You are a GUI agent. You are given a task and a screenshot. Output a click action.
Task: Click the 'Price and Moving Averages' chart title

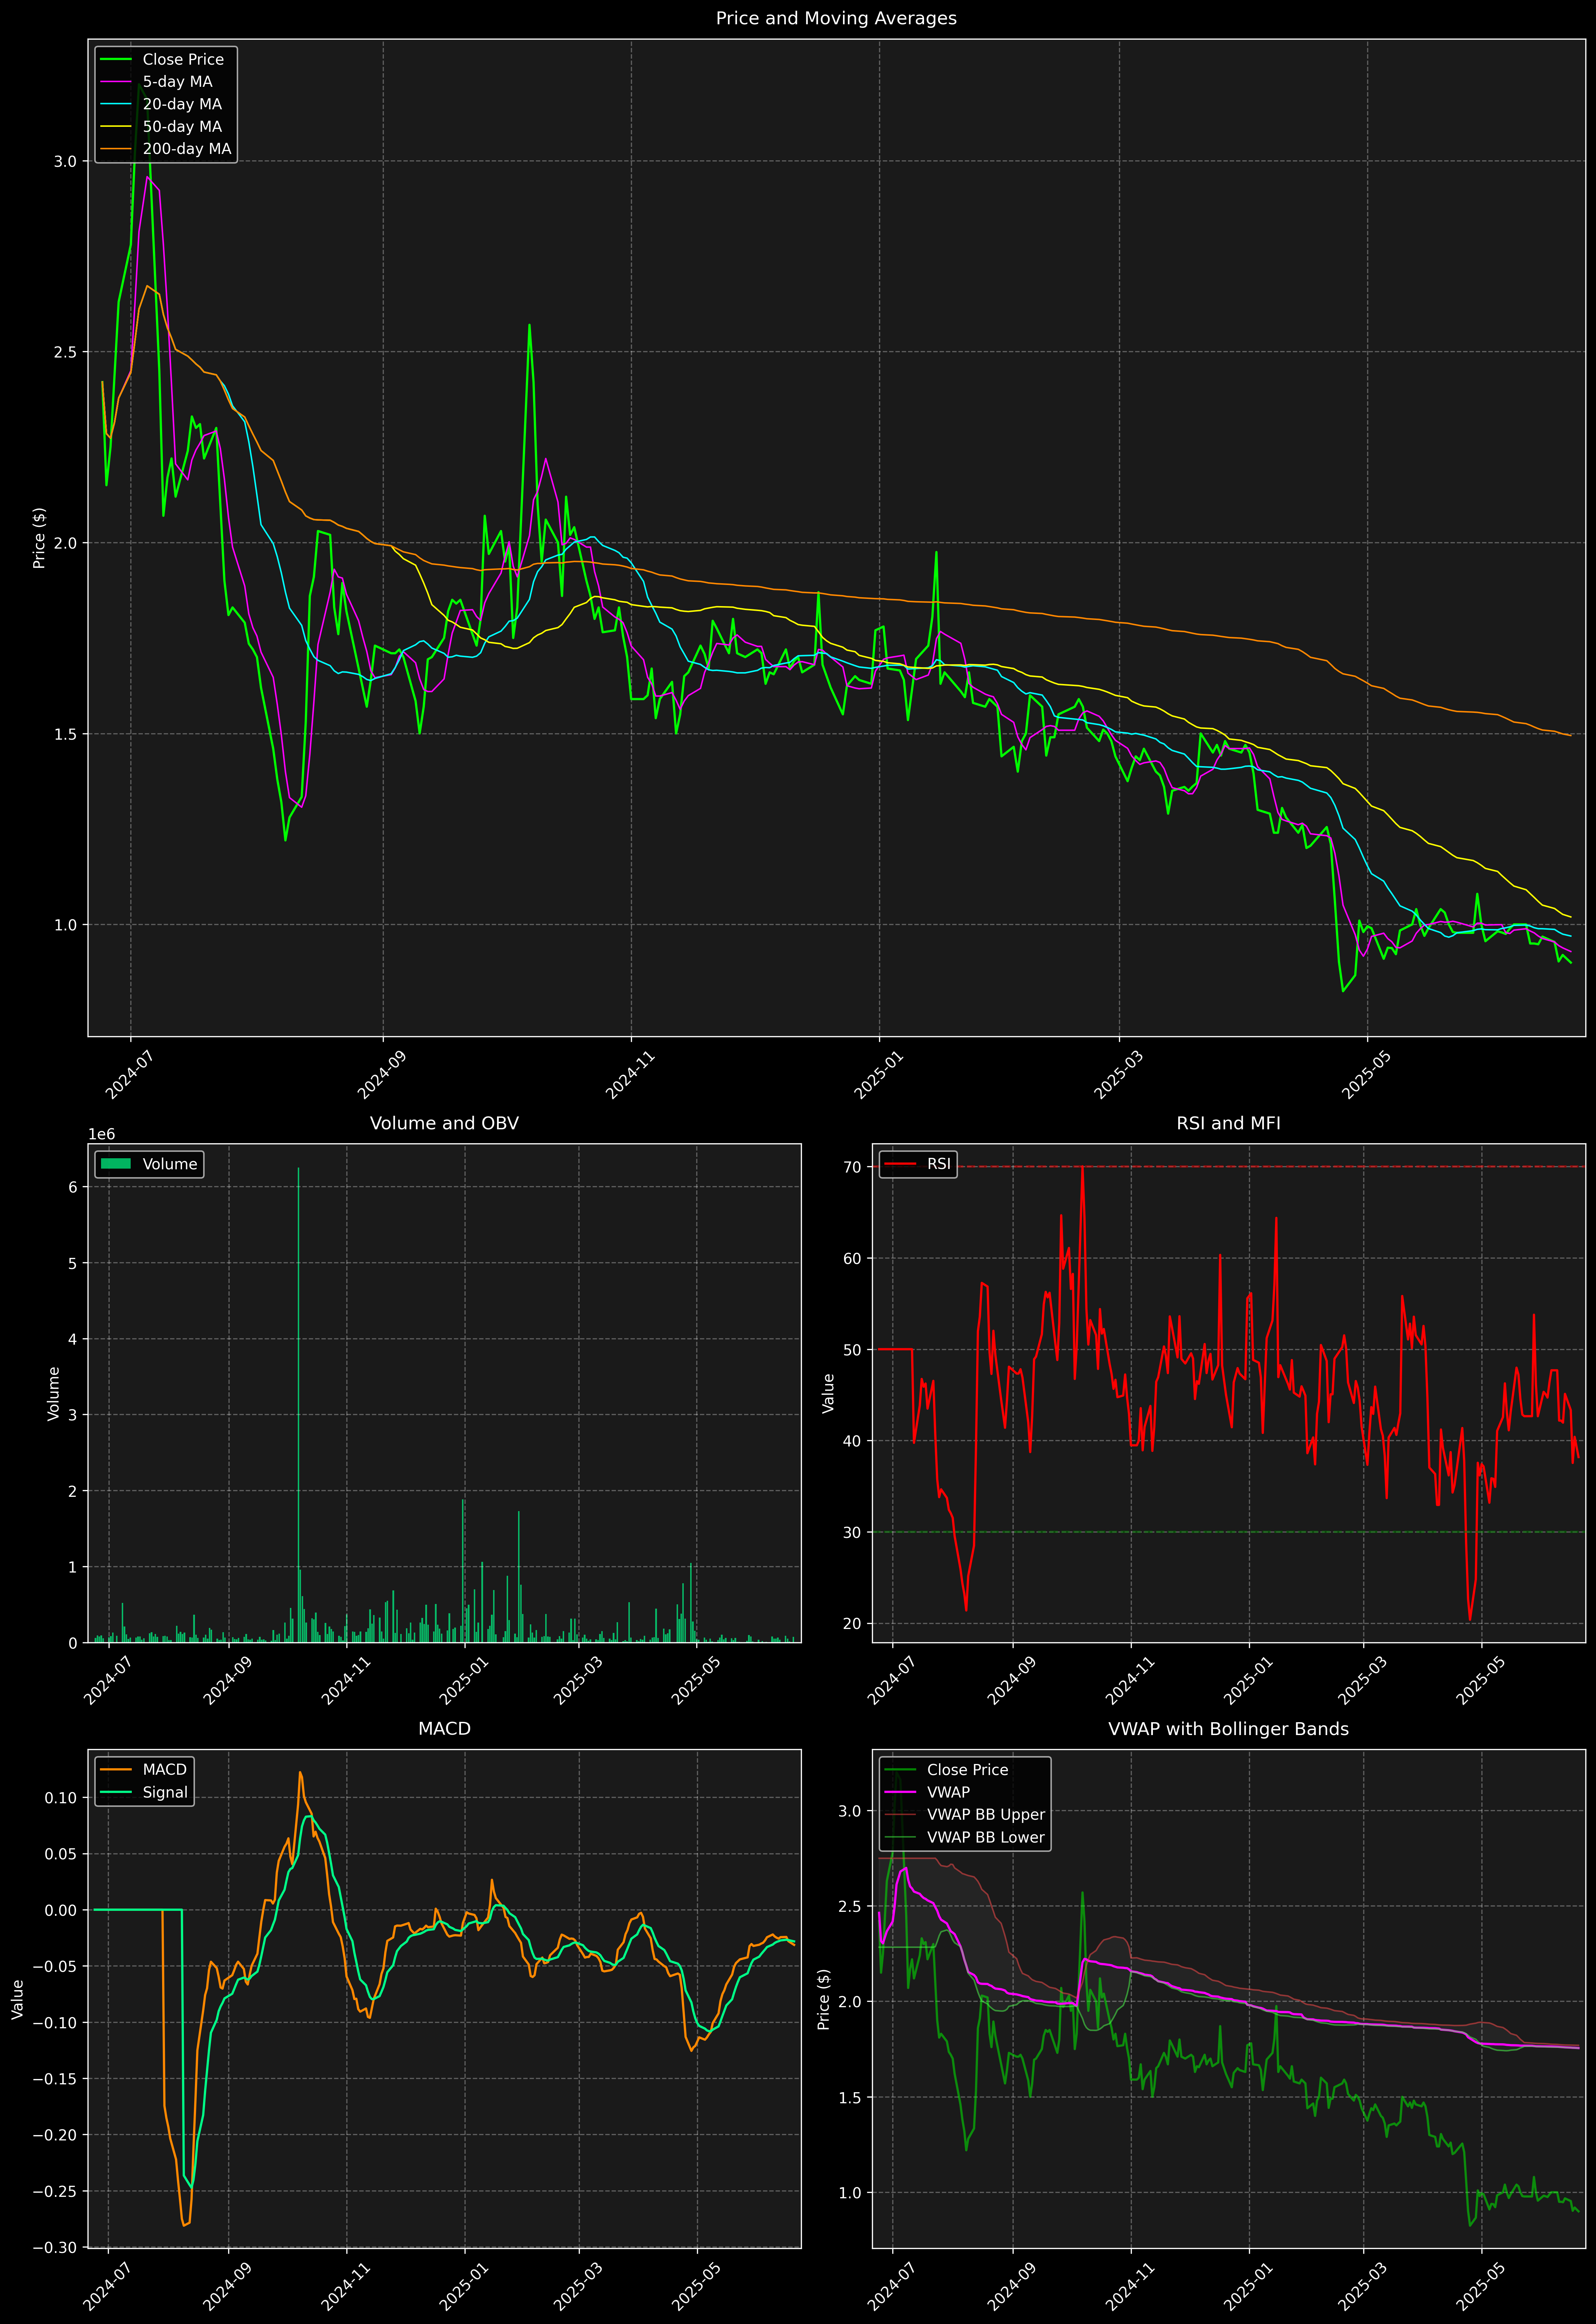pyautogui.click(x=836, y=18)
